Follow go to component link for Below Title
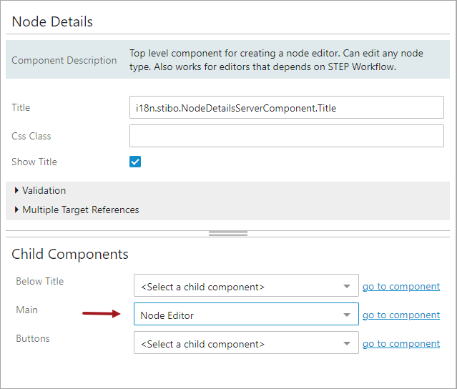 [401, 287]
